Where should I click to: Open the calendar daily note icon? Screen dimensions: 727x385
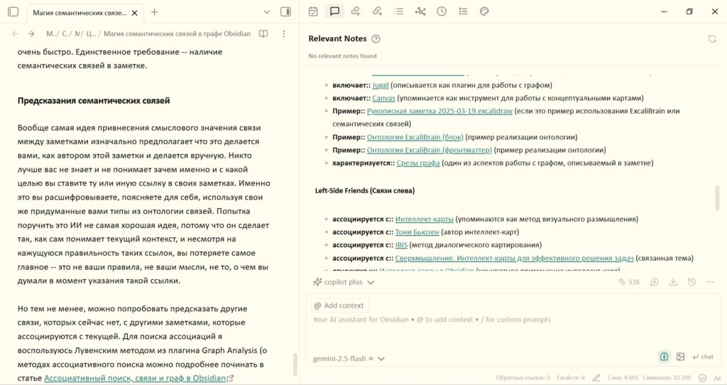point(313,11)
